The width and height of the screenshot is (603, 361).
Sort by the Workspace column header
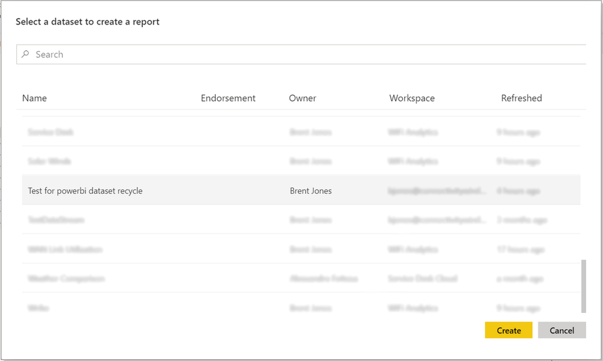412,97
